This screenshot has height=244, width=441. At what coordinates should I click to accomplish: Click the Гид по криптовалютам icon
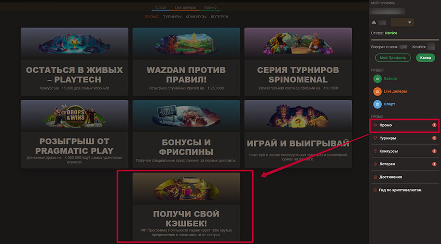pyautogui.click(x=375, y=190)
